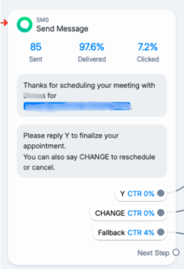This screenshot has width=184, height=269.
Task: Click the Fallback output connector dot
Action: tap(160, 232)
